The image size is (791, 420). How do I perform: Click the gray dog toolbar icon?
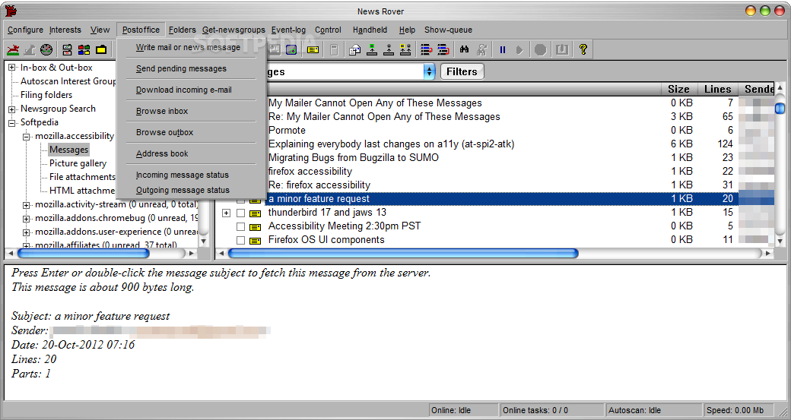(x=30, y=49)
